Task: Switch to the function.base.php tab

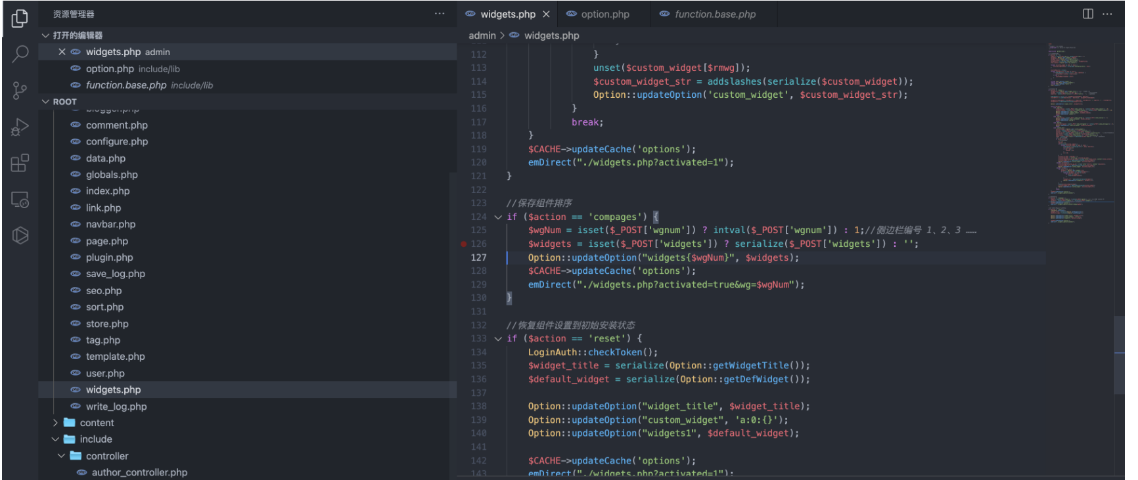Action: [x=714, y=14]
